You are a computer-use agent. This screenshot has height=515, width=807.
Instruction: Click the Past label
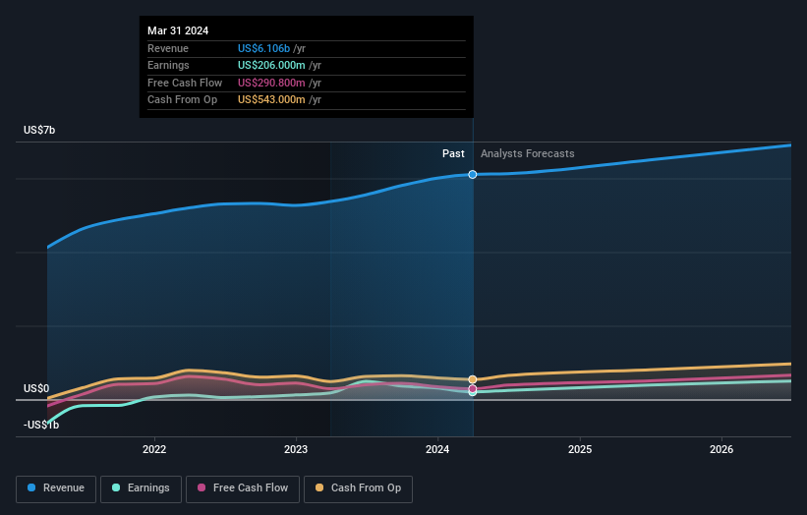[x=453, y=153]
